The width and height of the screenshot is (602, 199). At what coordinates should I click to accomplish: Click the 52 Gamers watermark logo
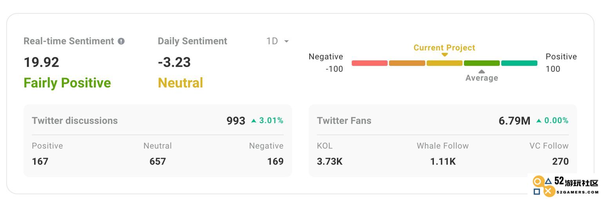click(x=565, y=186)
